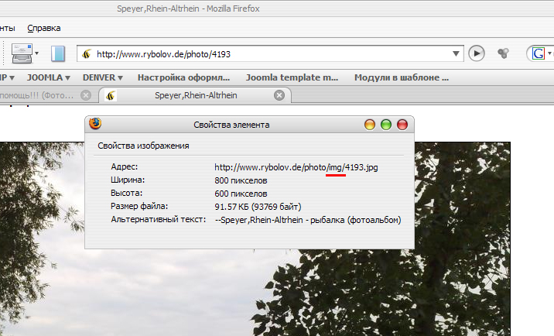Screen dimensions: 554x336
Task: Close the Свойства элемента dialog with red button
Action: (402, 125)
